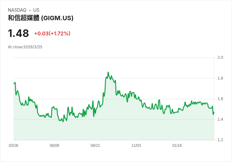
Task: Click the current price 1.48
Action: pyautogui.click(x=18, y=33)
